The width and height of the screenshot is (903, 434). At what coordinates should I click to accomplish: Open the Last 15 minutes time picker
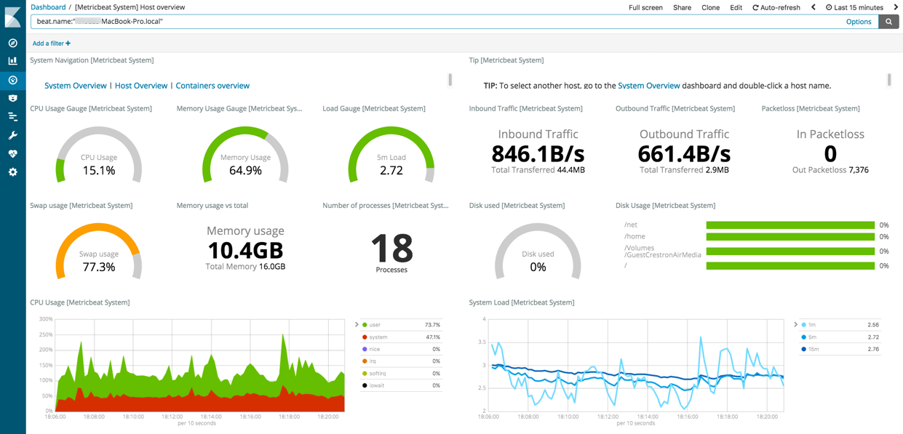[854, 7]
